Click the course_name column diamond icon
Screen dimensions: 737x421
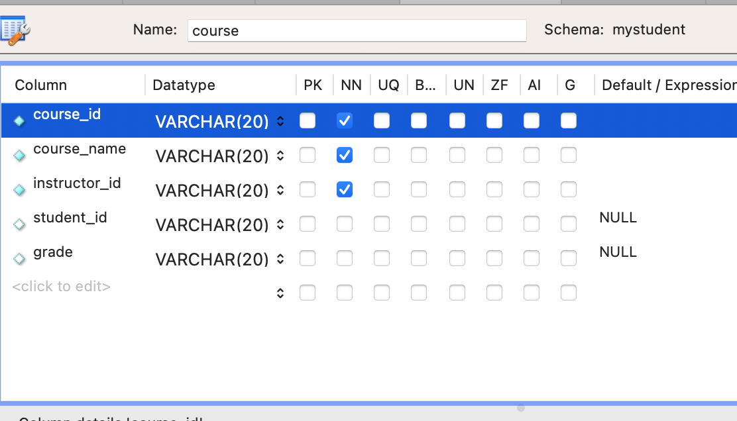(19, 156)
